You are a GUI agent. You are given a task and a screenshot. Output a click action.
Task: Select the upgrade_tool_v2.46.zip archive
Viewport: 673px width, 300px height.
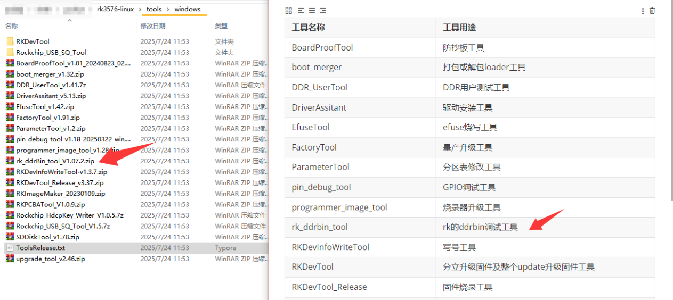[50, 259]
